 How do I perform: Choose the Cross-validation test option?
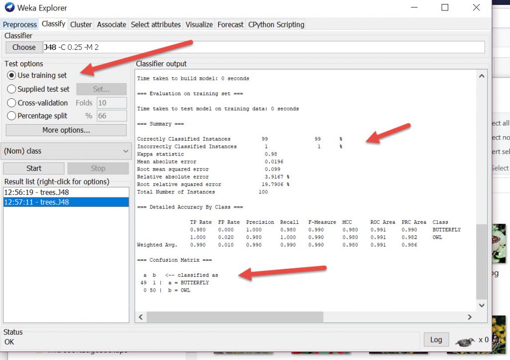click(x=12, y=103)
